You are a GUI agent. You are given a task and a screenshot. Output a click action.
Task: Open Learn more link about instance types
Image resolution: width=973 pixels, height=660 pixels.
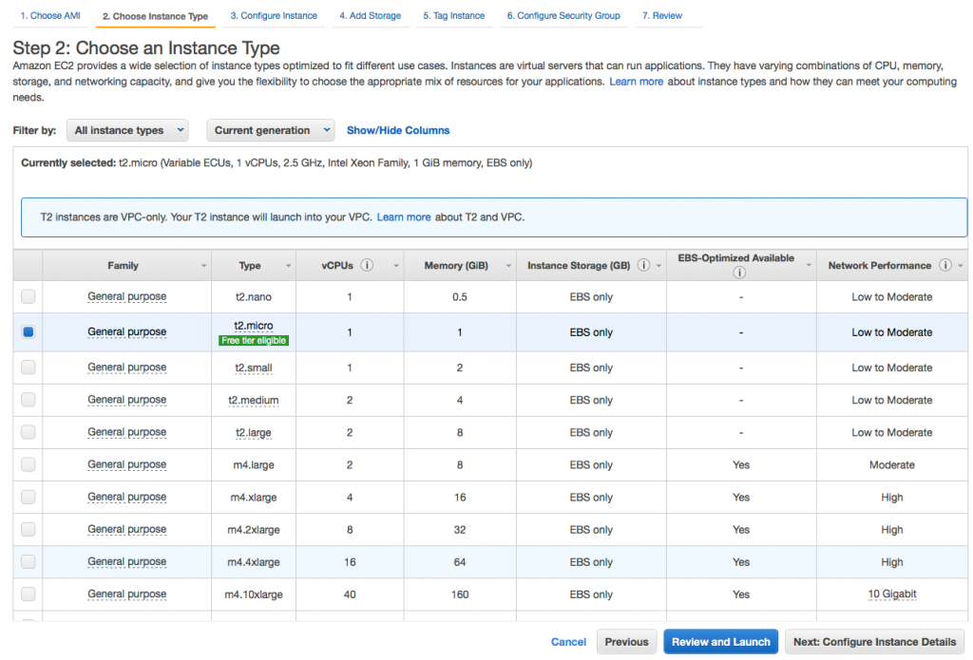pyautogui.click(x=636, y=82)
